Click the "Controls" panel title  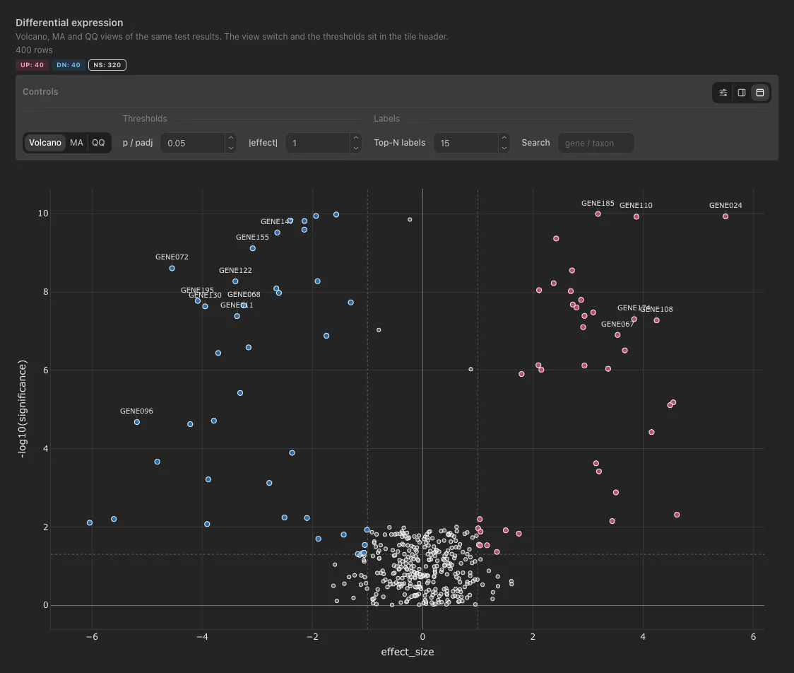[x=40, y=92]
